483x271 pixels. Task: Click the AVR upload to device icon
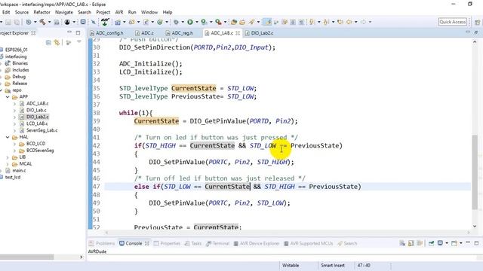[105, 22]
